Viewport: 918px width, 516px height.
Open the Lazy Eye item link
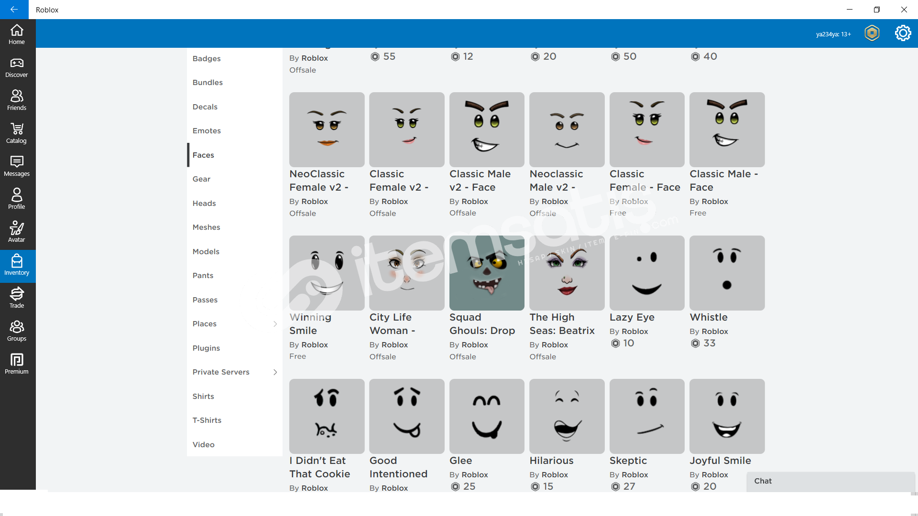pyautogui.click(x=632, y=317)
